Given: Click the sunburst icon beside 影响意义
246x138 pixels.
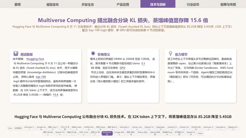Looking at the screenshot, I should pyautogui.click(x=93, y=54).
